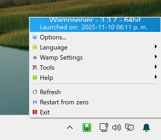
Task: Click the blue info icon beside Options
Action: [35, 37]
